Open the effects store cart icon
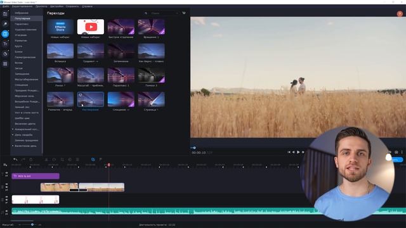This screenshot has height=228, width=406. (184, 13)
